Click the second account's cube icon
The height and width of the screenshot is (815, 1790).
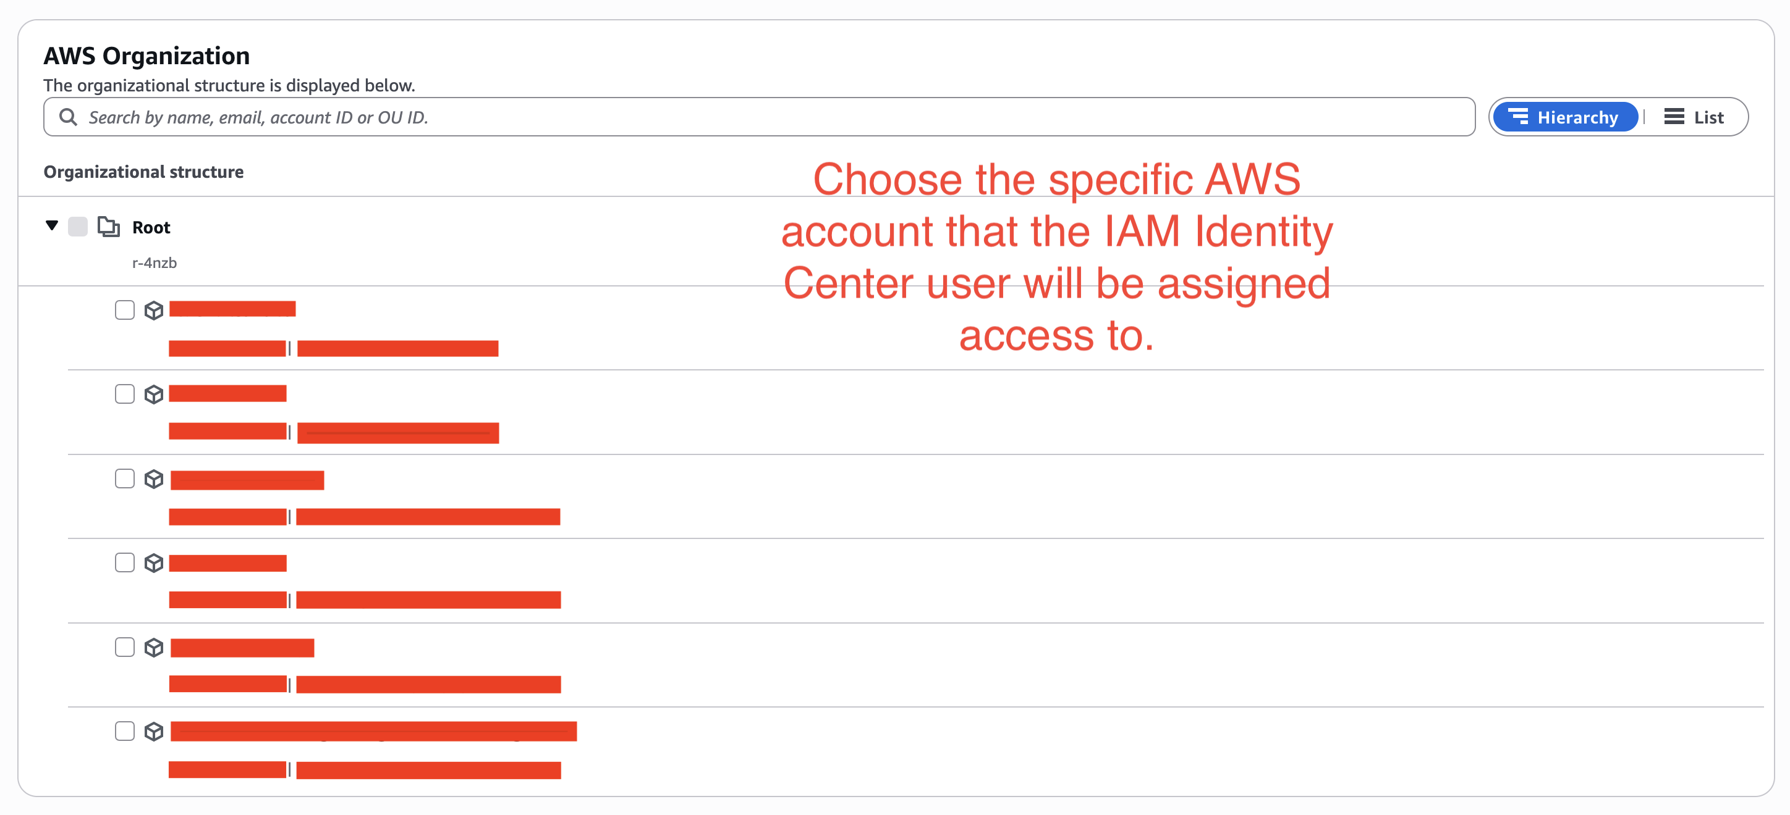click(153, 395)
